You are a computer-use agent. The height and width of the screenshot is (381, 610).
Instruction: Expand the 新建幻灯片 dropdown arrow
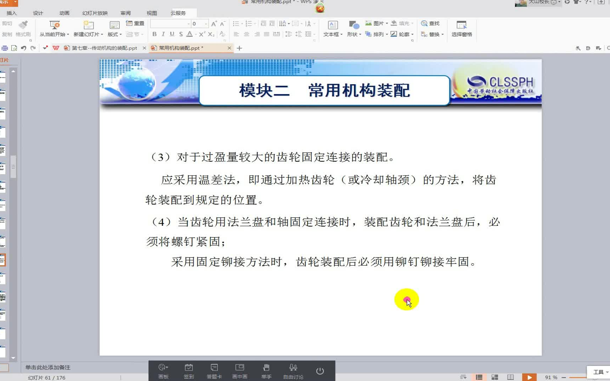[x=102, y=35]
